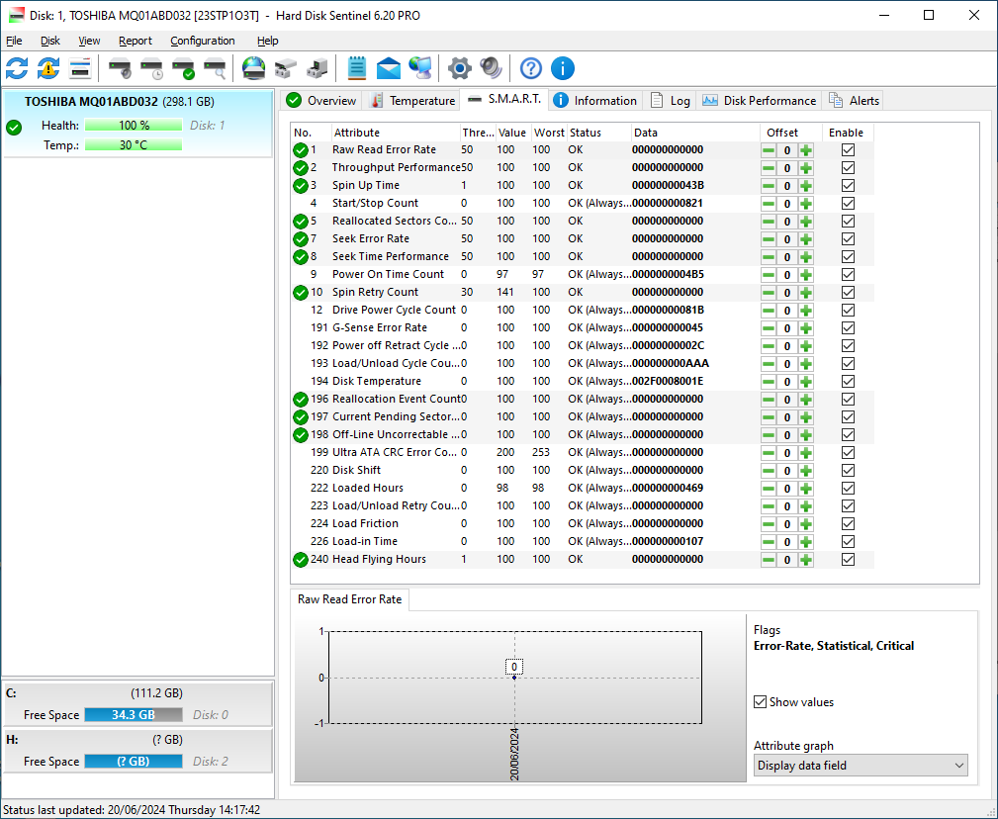Click plus offset button for Spin Up Time
Screen dimensions: 998x819
coord(806,186)
